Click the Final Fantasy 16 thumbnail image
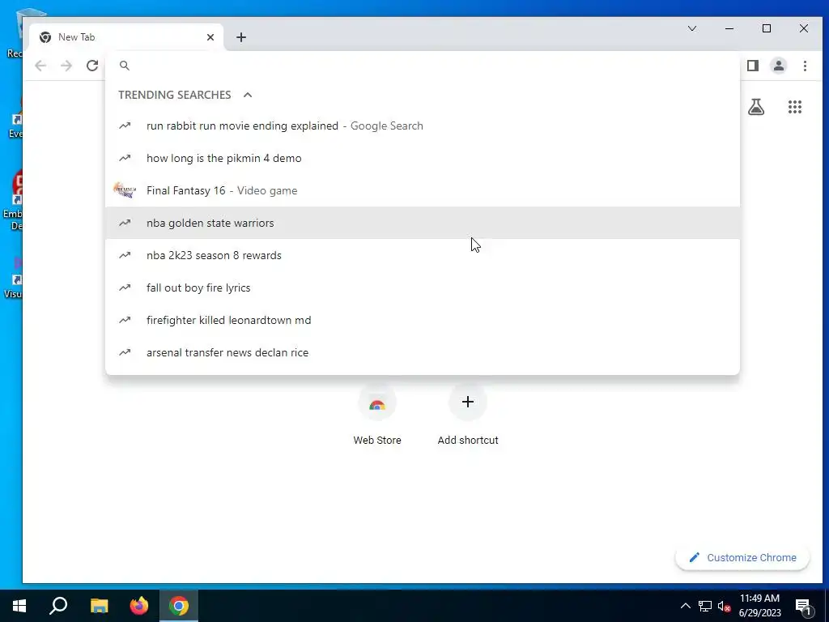This screenshot has height=622, width=829. point(125,190)
